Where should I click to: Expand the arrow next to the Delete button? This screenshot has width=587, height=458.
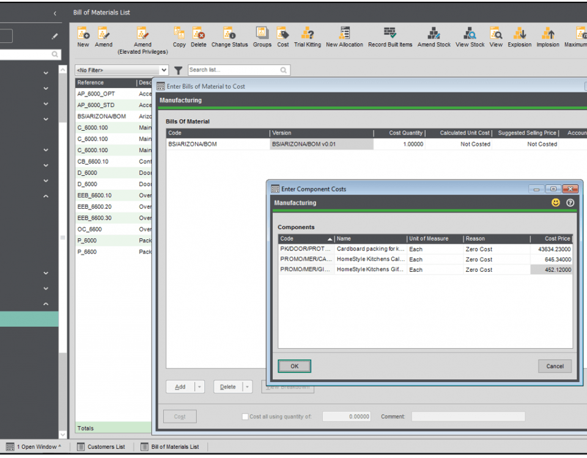tap(247, 387)
